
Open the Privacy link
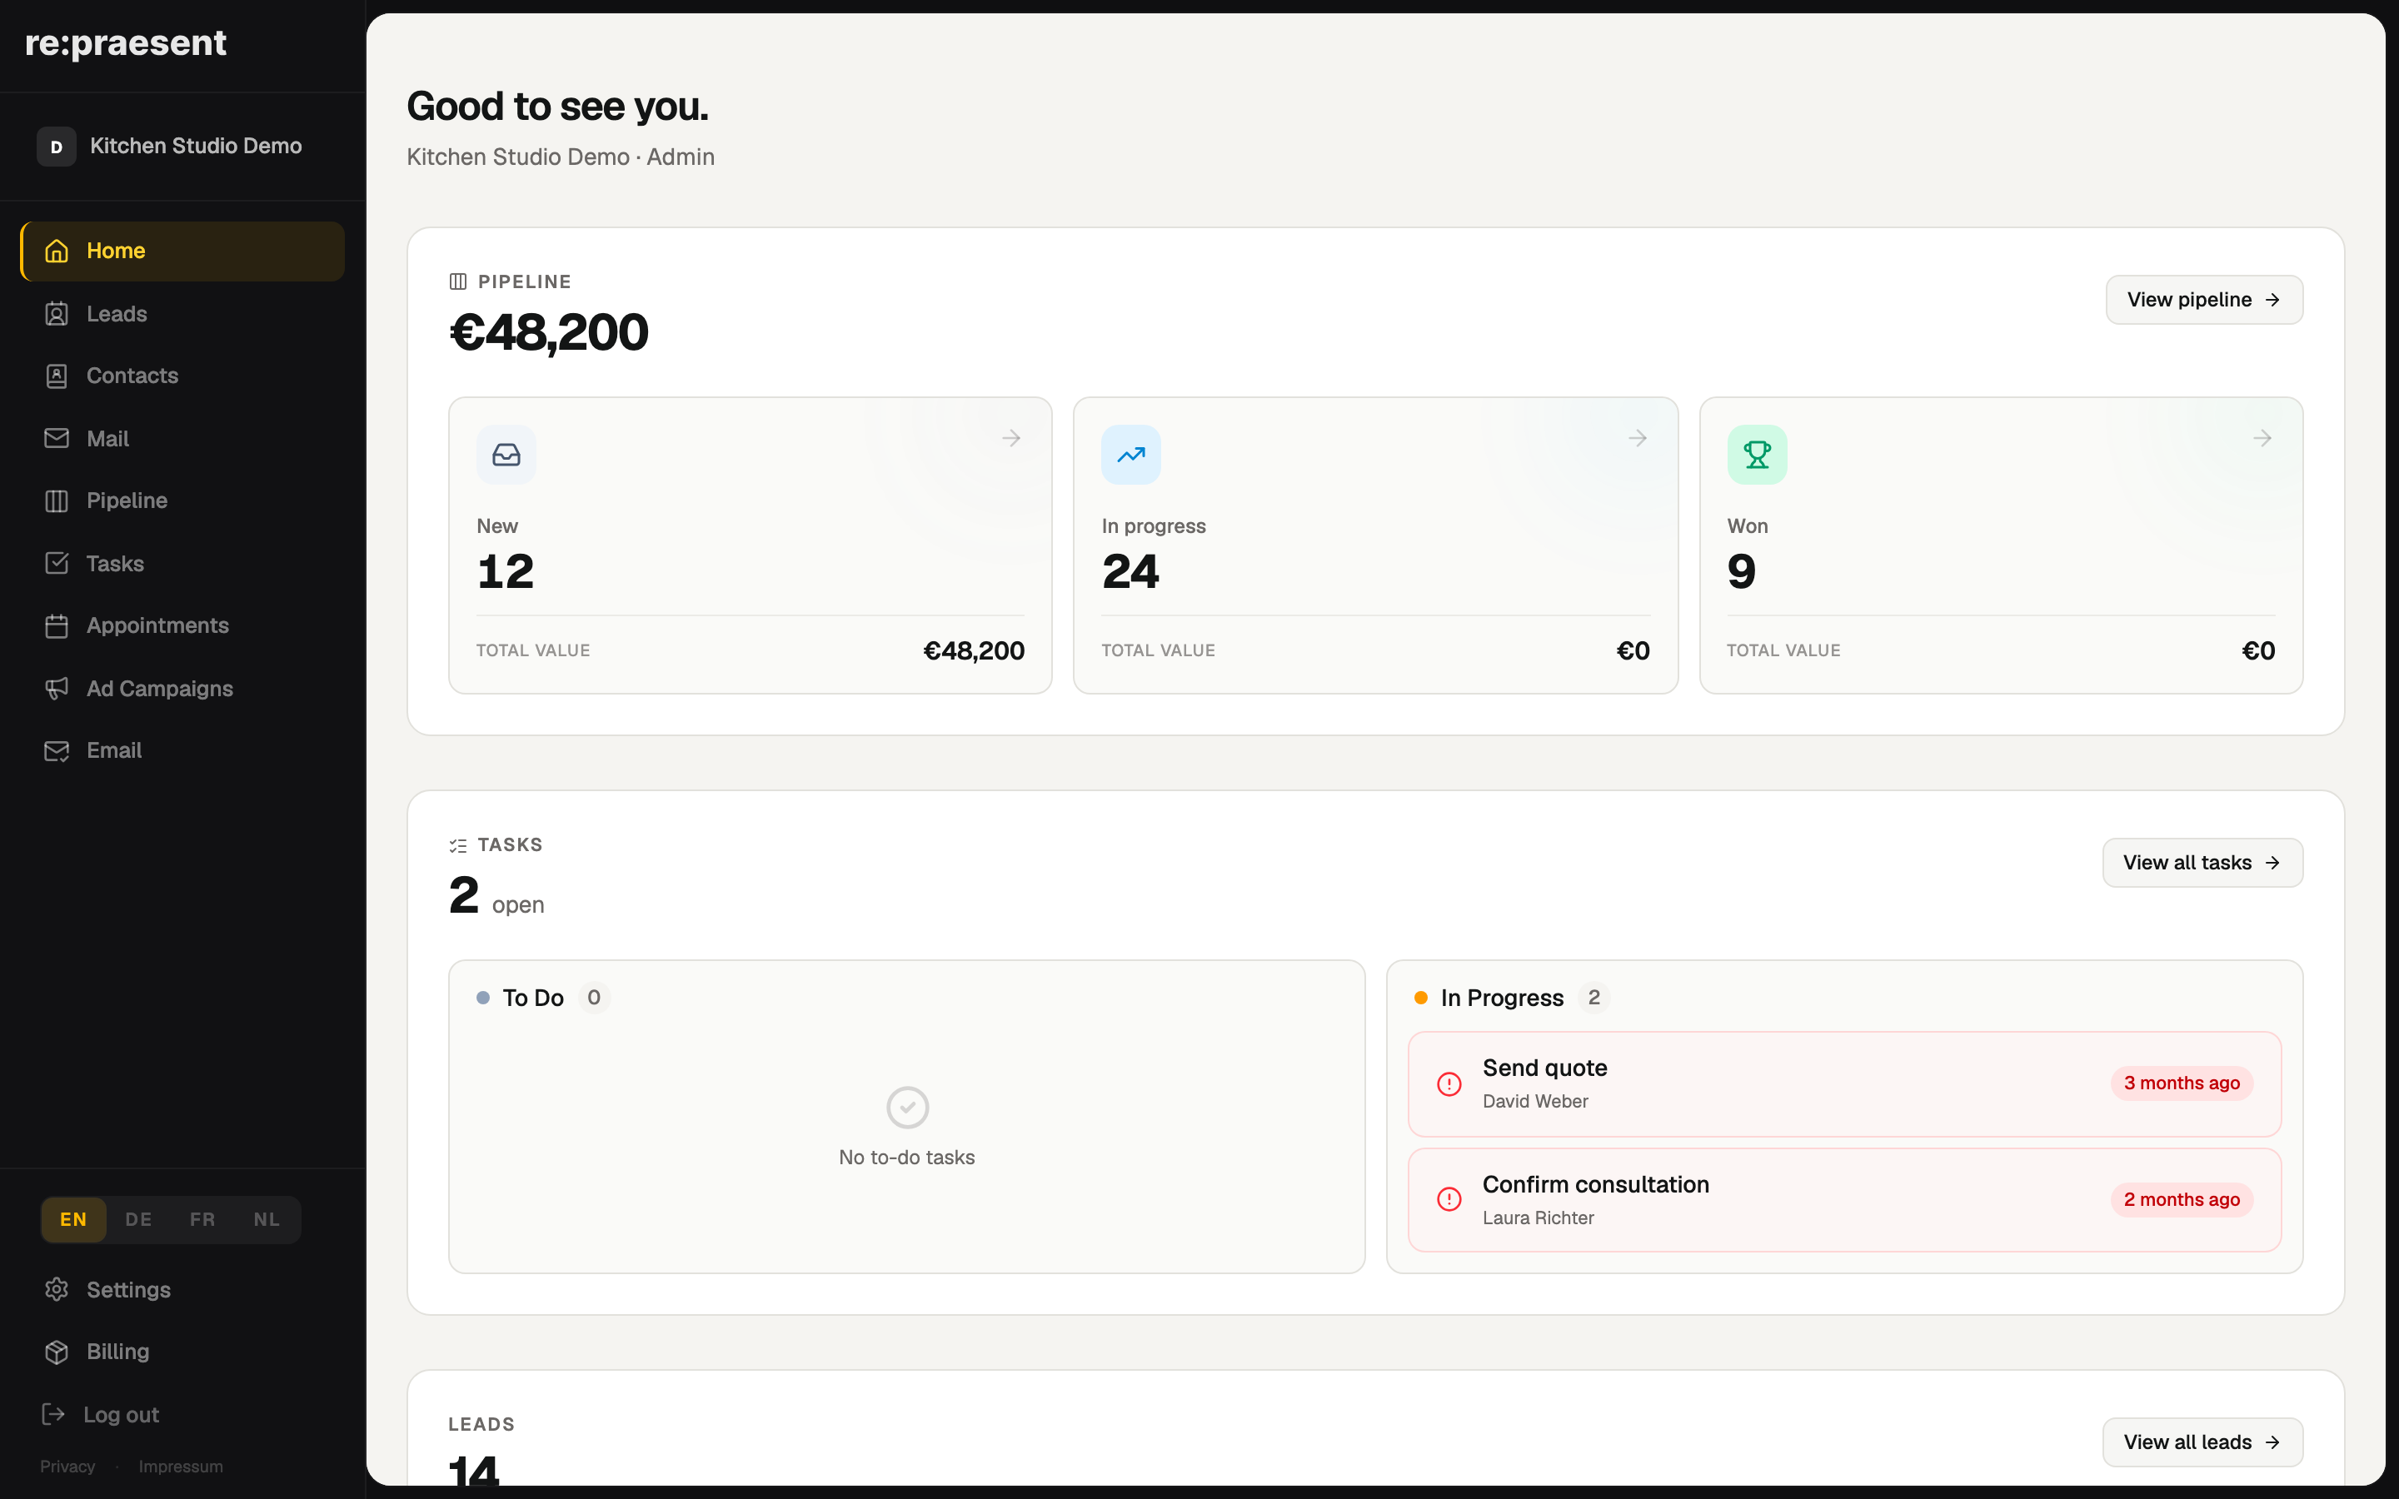pos(67,1467)
